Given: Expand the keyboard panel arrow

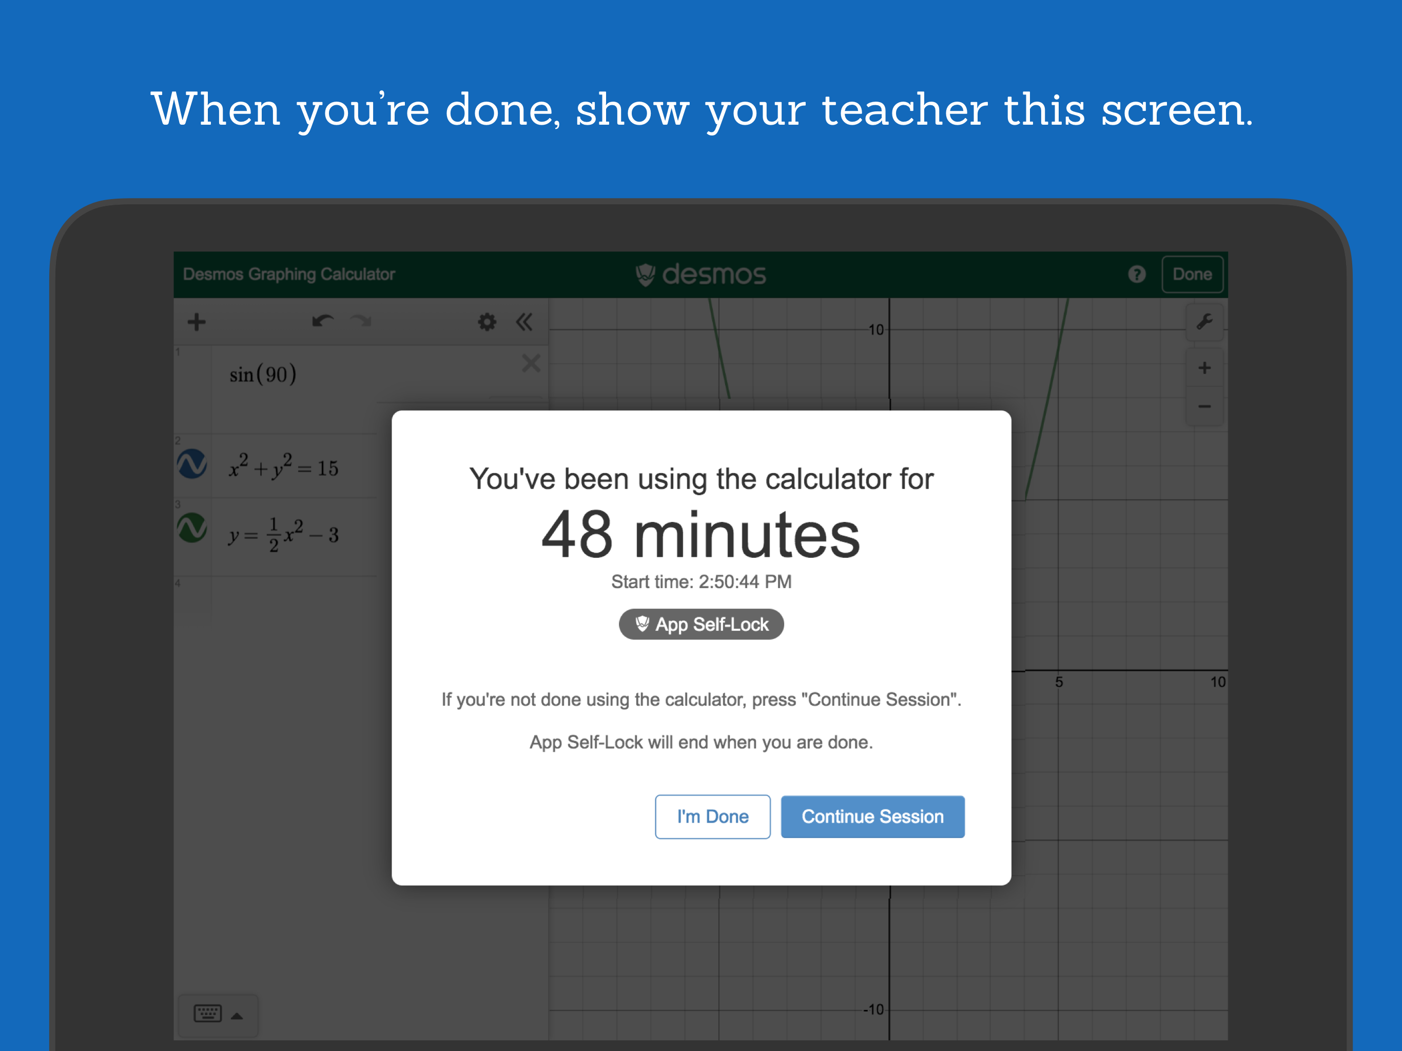Looking at the screenshot, I should click(x=237, y=1016).
